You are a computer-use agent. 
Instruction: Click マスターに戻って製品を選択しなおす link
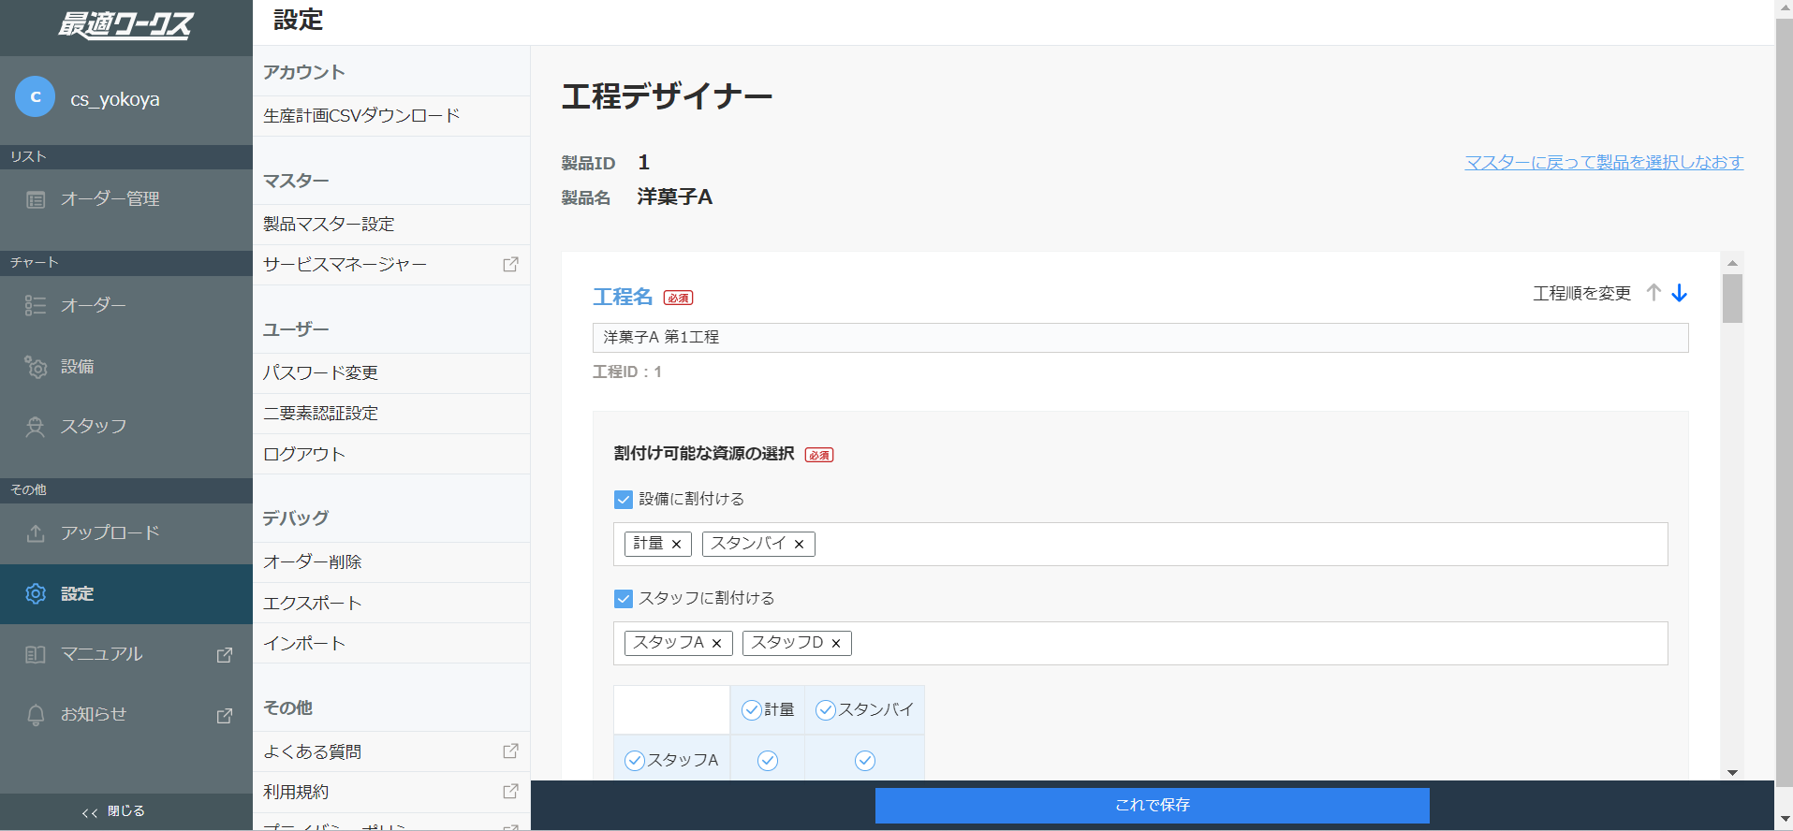click(1604, 163)
